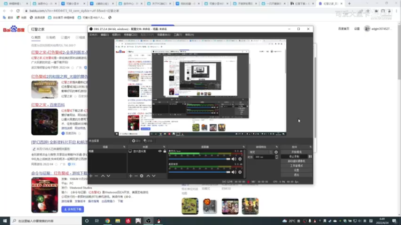Image resolution: width=401 pixels, height=225 pixels.
Task: Increase transition duration spinner arrow
Action: point(277,156)
